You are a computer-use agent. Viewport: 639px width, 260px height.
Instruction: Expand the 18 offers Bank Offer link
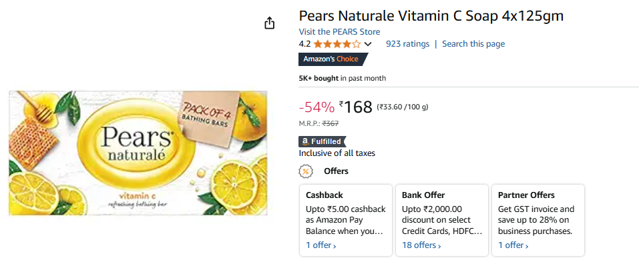point(421,245)
